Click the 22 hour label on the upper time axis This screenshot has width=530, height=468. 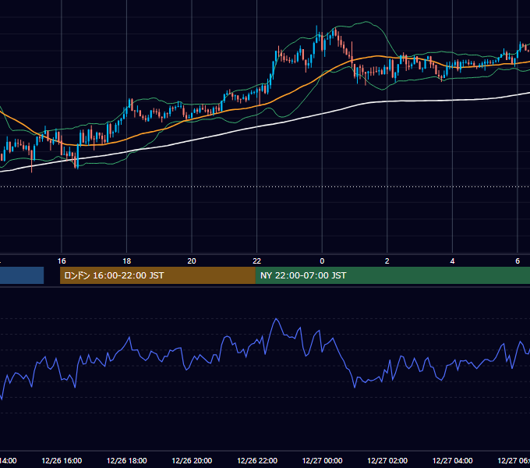(257, 261)
